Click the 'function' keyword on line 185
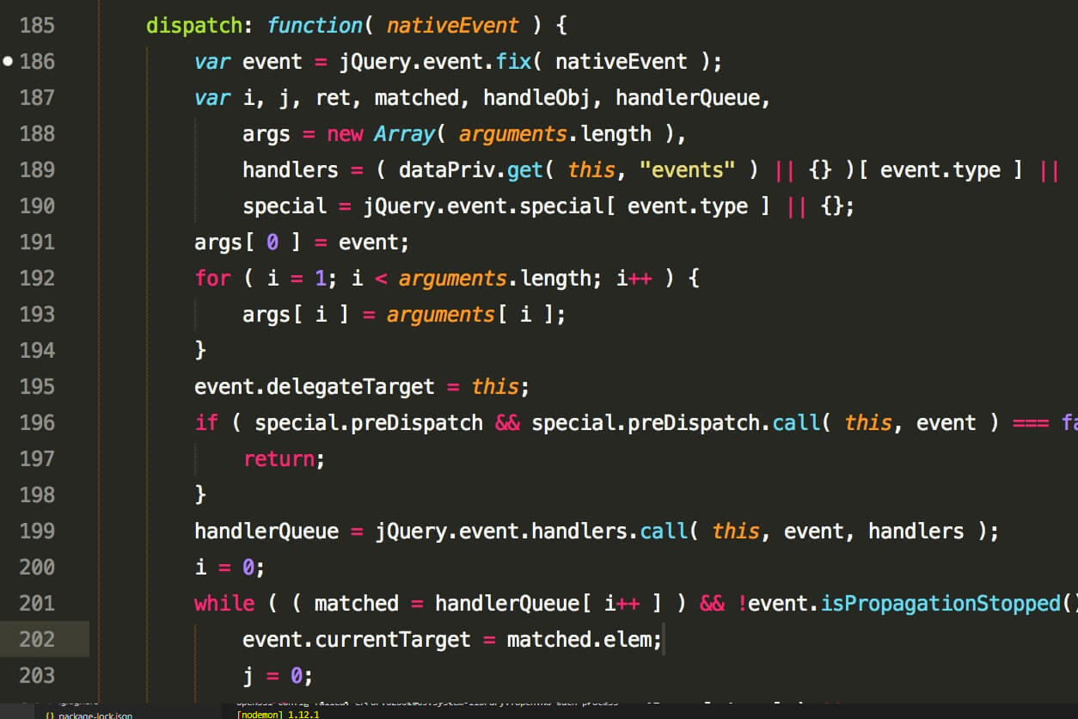This screenshot has width=1078, height=719. coord(315,26)
